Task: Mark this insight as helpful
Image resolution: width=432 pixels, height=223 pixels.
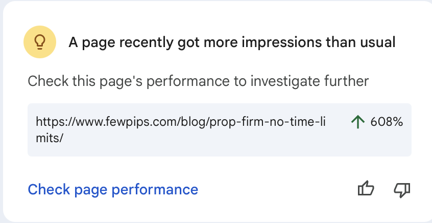Action: pos(366,189)
